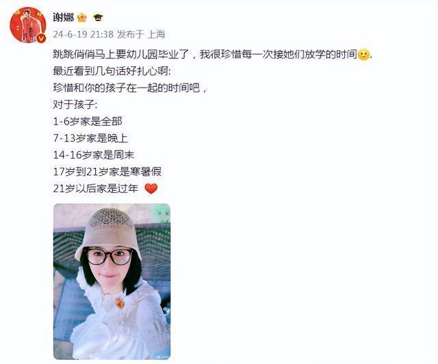Viewport: 438px width, 364px height.
Task: Open the username 谢娜 profile link
Action: (x=64, y=18)
